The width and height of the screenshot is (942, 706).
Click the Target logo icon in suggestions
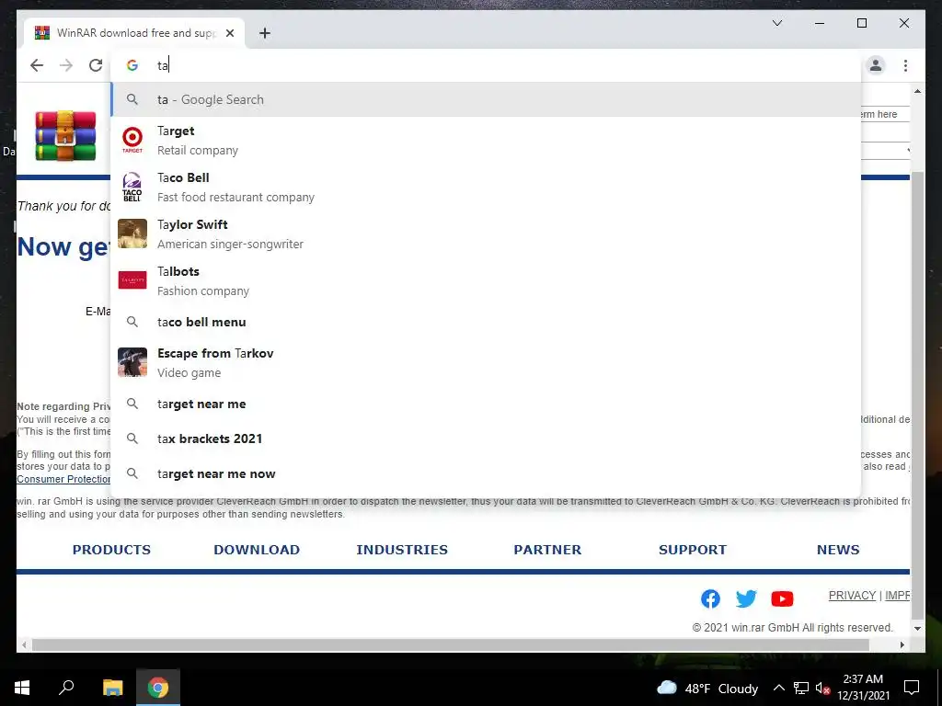click(x=132, y=140)
